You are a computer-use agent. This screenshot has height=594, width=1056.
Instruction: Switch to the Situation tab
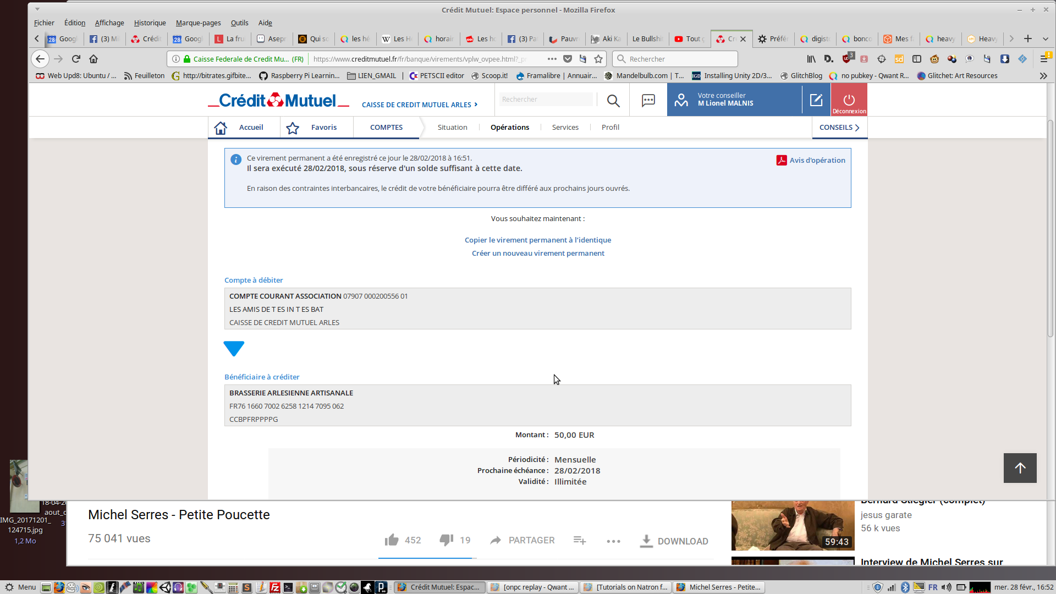[x=452, y=127]
